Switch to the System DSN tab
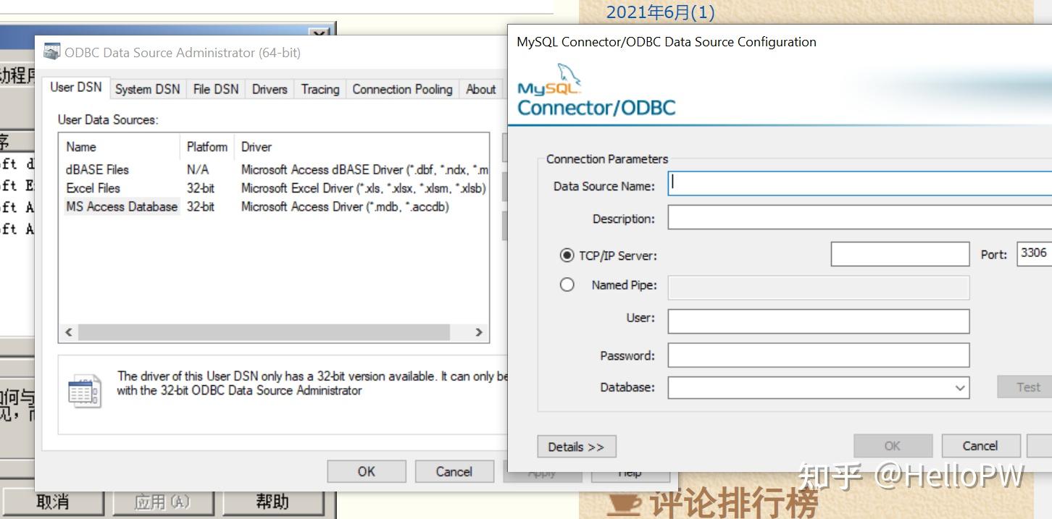This screenshot has width=1052, height=519. 148,89
